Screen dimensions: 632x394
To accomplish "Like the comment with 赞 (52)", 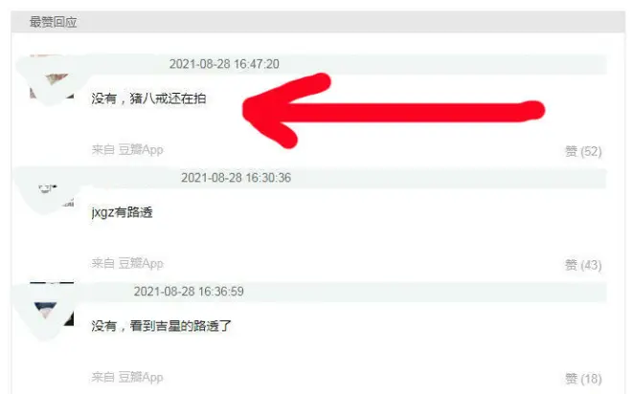I will 583,151.
